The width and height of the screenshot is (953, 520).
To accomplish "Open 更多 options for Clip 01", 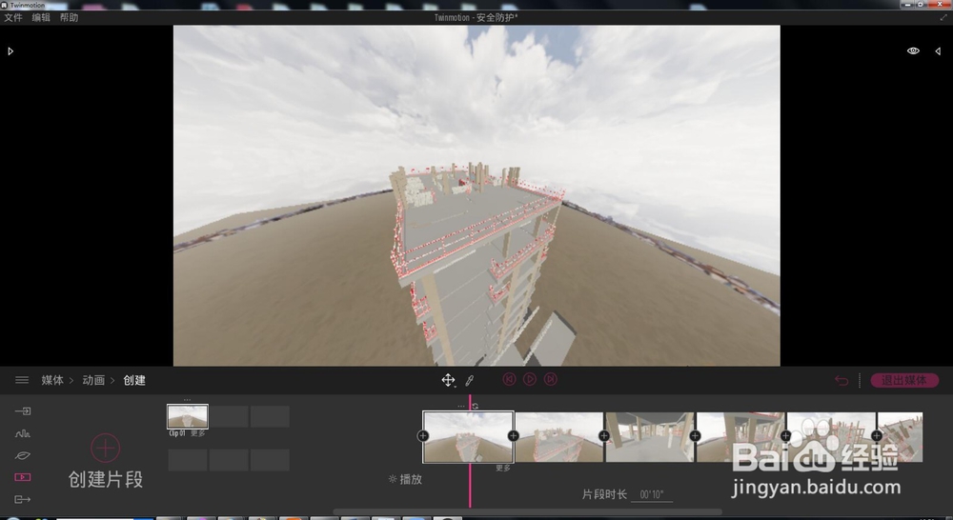I will pyautogui.click(x=198, y=433).
